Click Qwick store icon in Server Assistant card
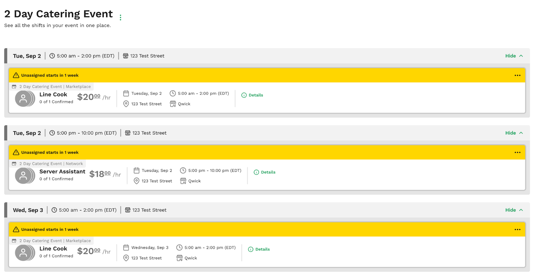This screenshot has height=279, width=533. [183, 181]
